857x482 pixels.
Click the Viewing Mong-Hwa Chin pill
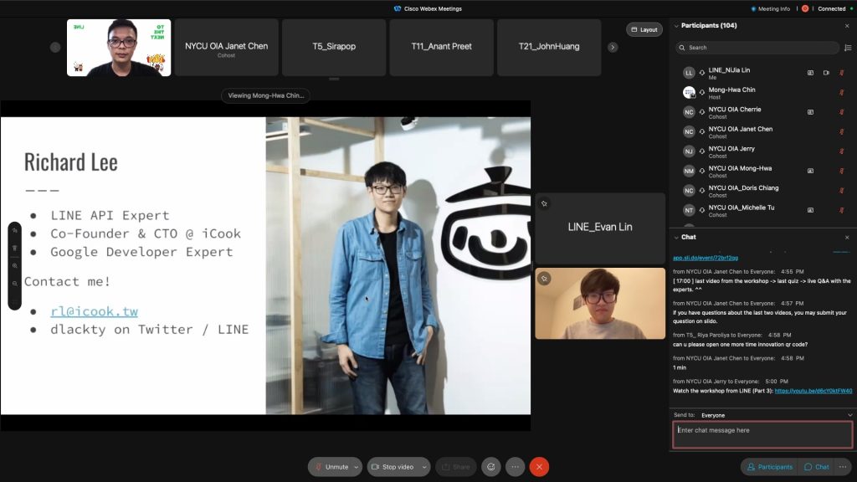[265, 95]
